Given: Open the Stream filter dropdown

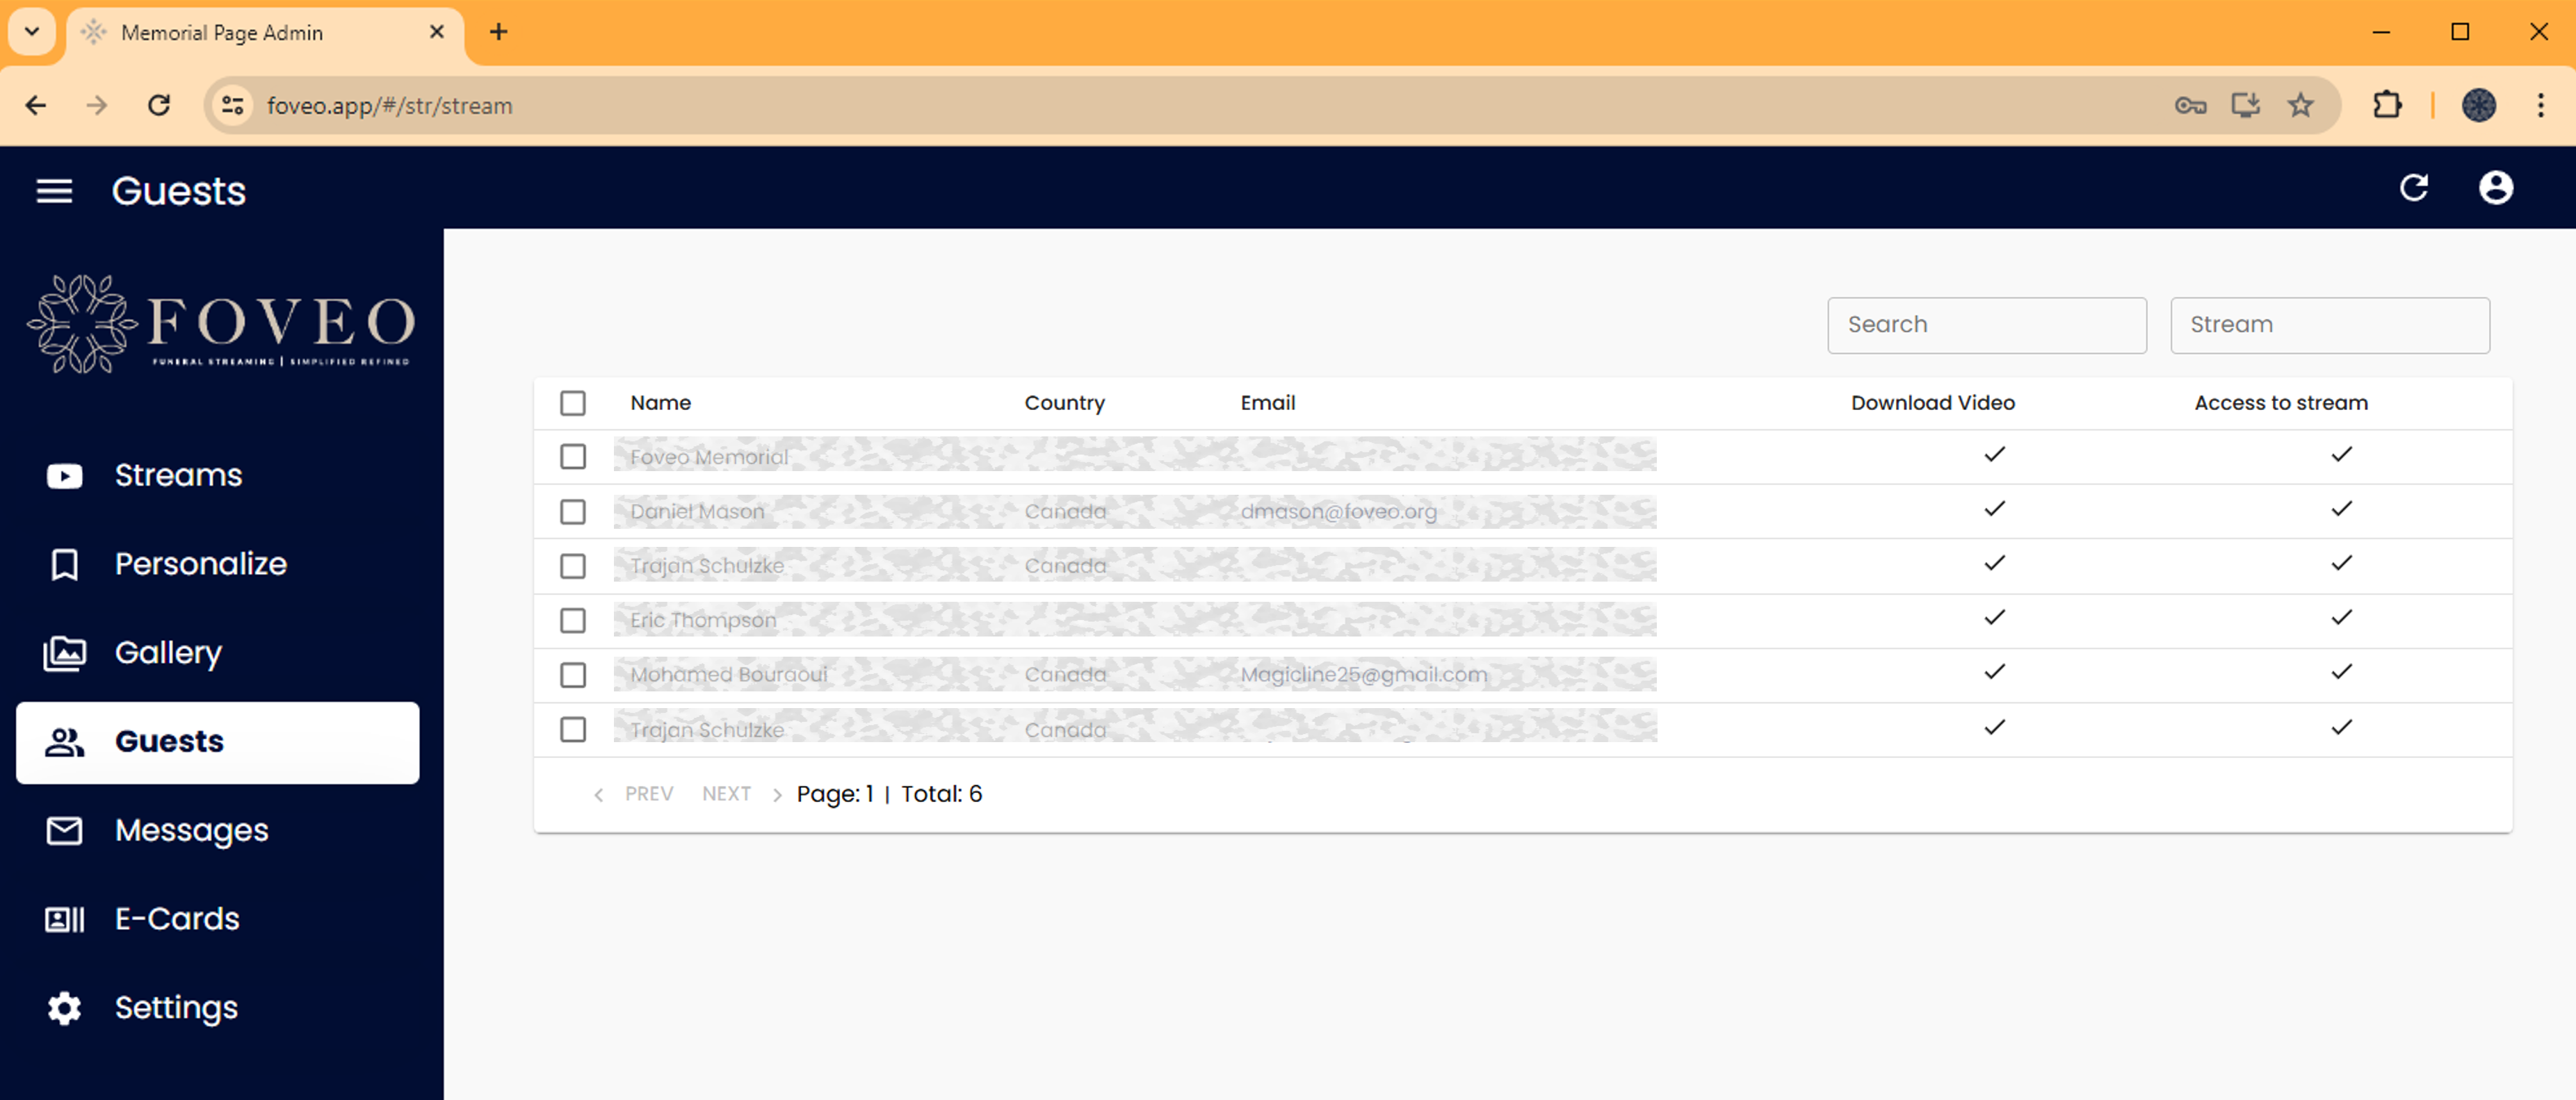Looking at the screenshot, I should [x=2330, y=325].
